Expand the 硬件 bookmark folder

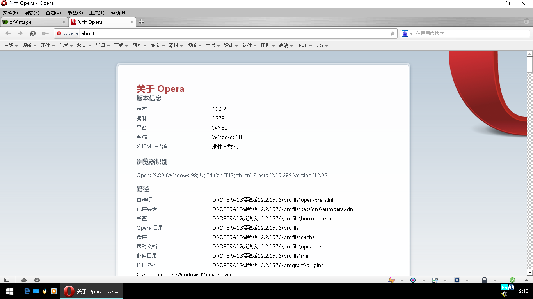[48, 46]
